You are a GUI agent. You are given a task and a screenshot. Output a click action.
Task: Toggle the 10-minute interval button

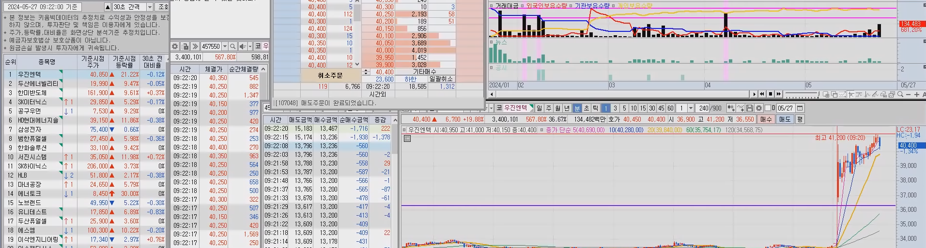633,108
